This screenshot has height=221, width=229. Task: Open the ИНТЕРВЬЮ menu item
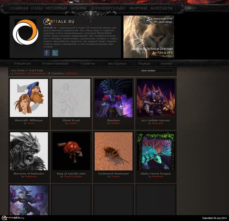coord(56,8)
